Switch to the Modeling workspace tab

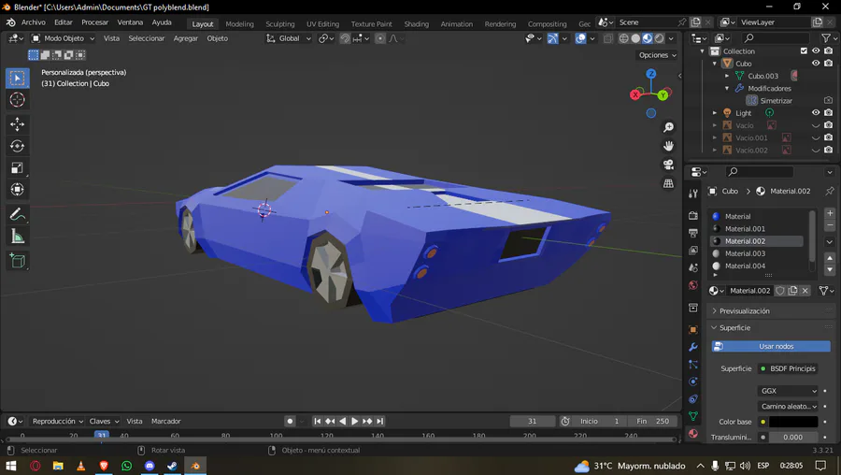pos(240,24)
